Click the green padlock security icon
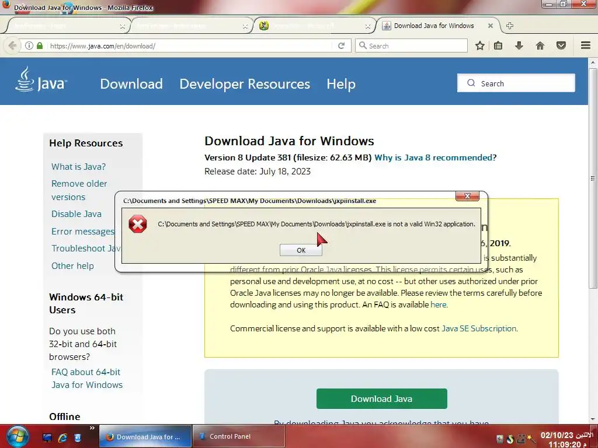This screenshot has width=598, height=448. [40, 45]
